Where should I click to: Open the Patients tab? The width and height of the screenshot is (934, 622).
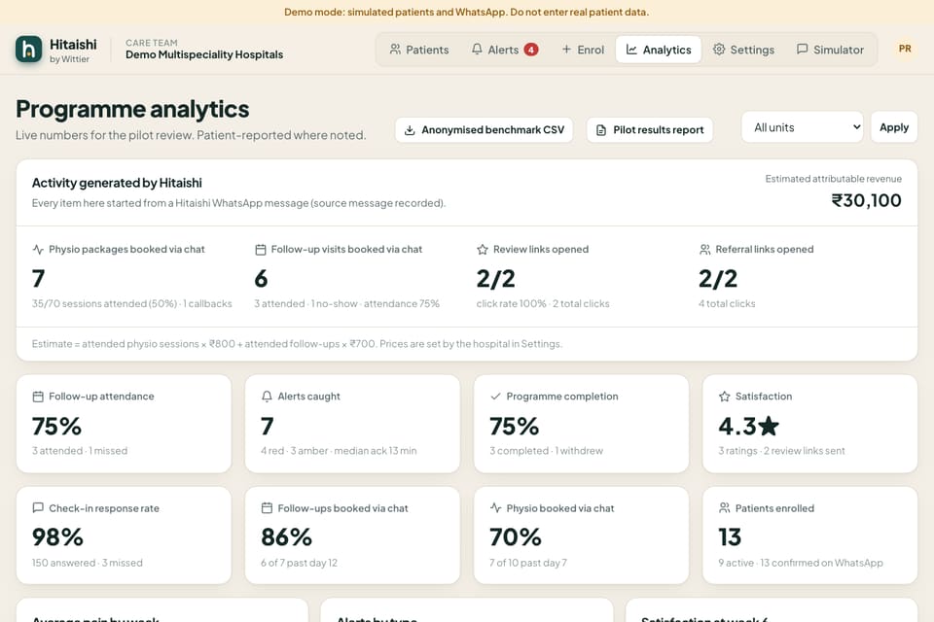pyautogui.click(x=419, y=50)
